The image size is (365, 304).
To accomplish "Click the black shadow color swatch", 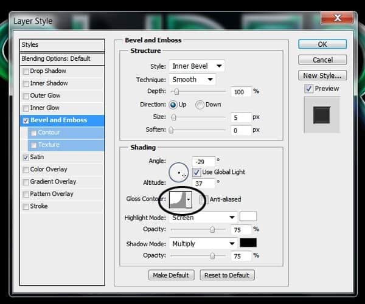I will 248,243.
